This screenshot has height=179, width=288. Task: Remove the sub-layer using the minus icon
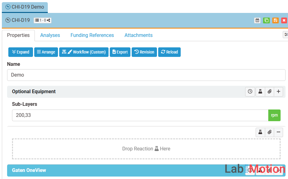pyautogui.click(x=278, y=132)
